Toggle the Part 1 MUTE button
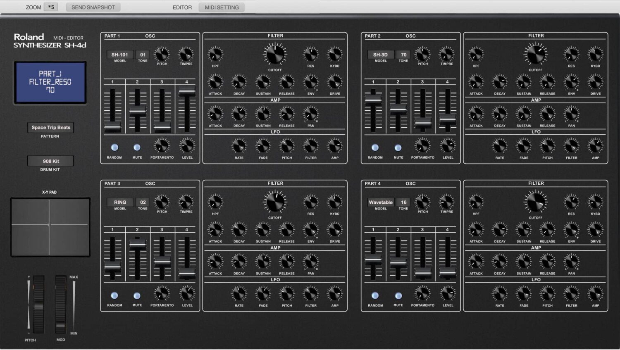620x350 pixels. 137,148
